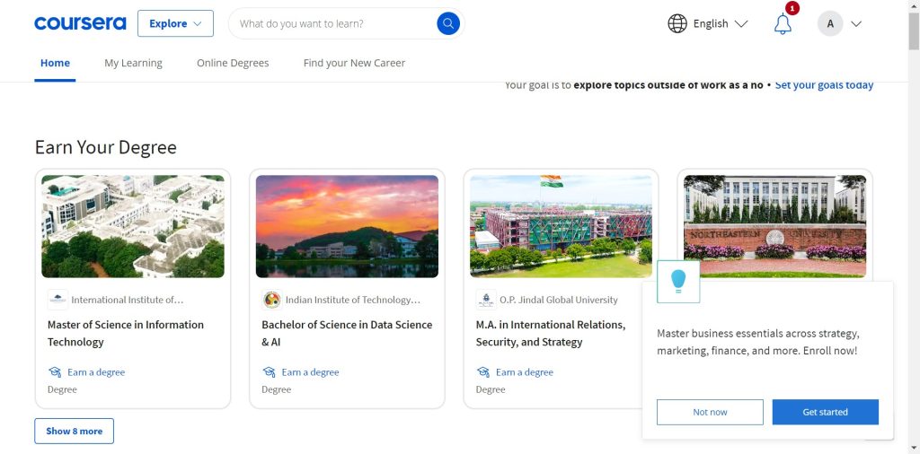Click the Indian Institute of Technology logo

pyautogui.click(x=271, y=300)
